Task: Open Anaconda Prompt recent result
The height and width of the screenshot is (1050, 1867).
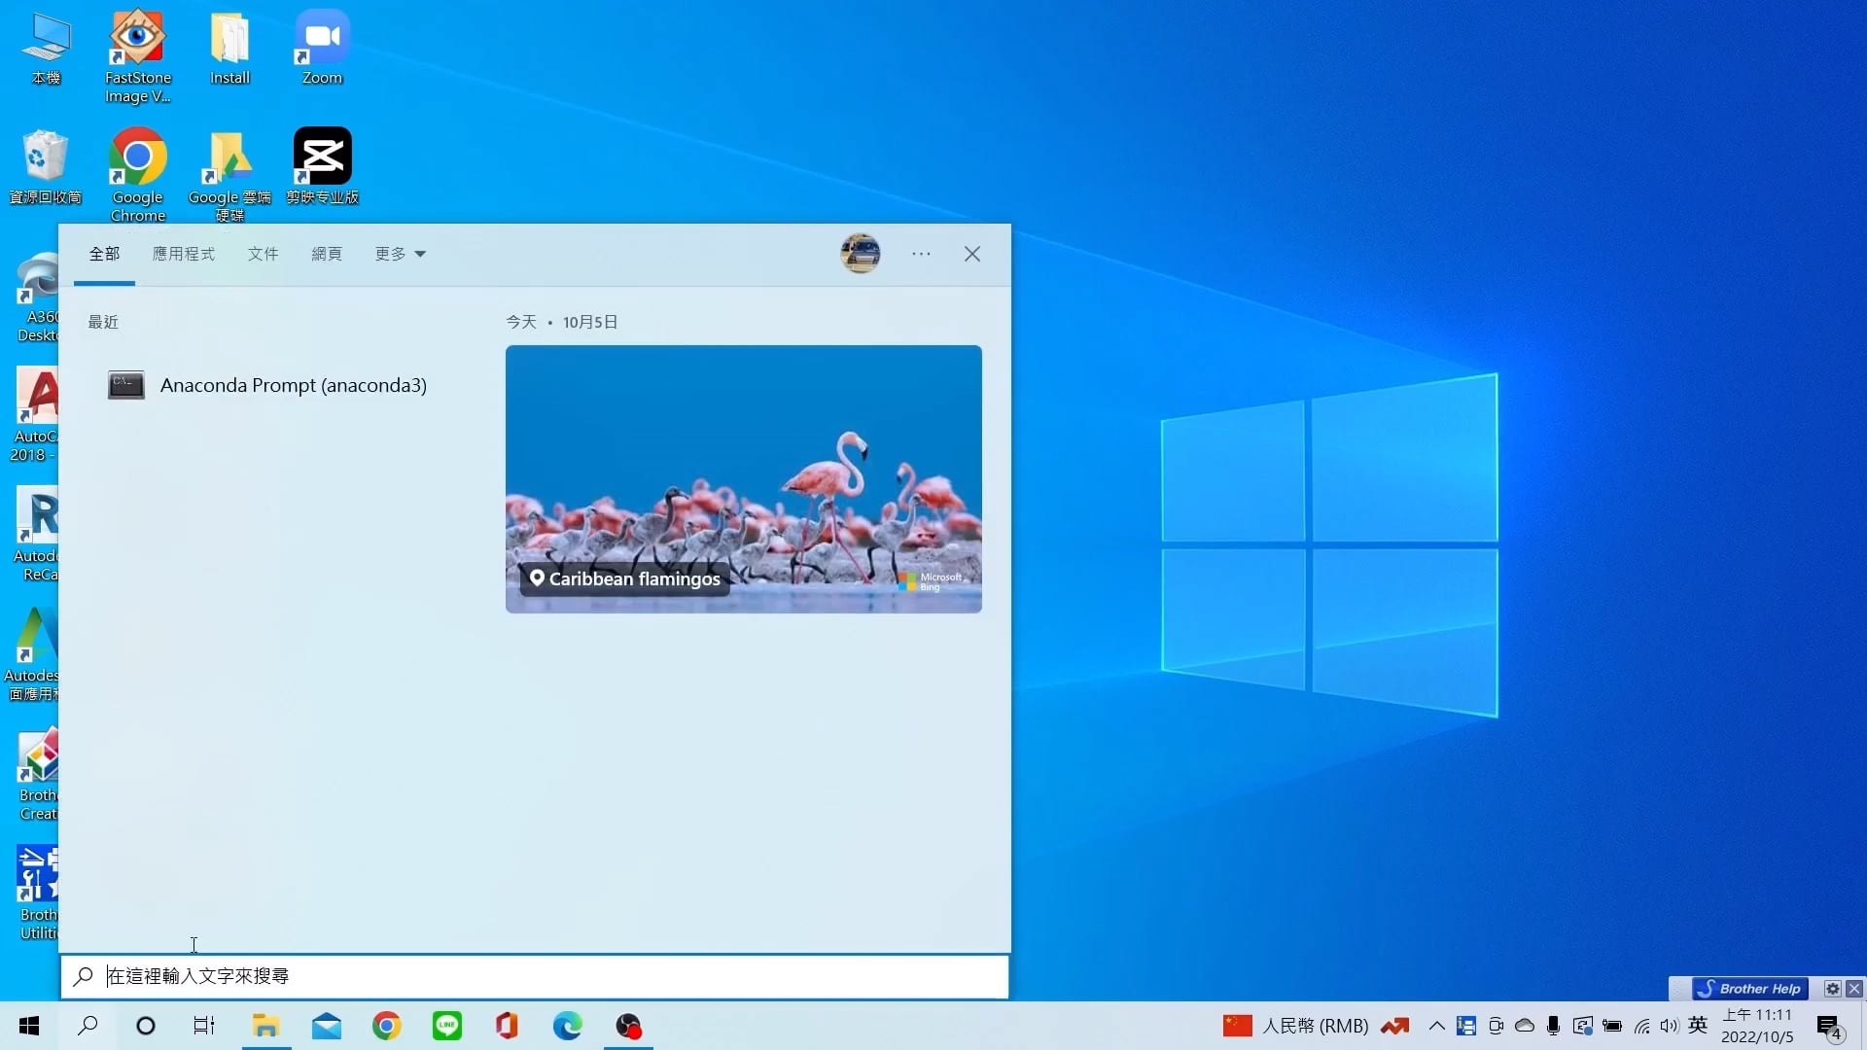Action: click(x=292, y=385)
